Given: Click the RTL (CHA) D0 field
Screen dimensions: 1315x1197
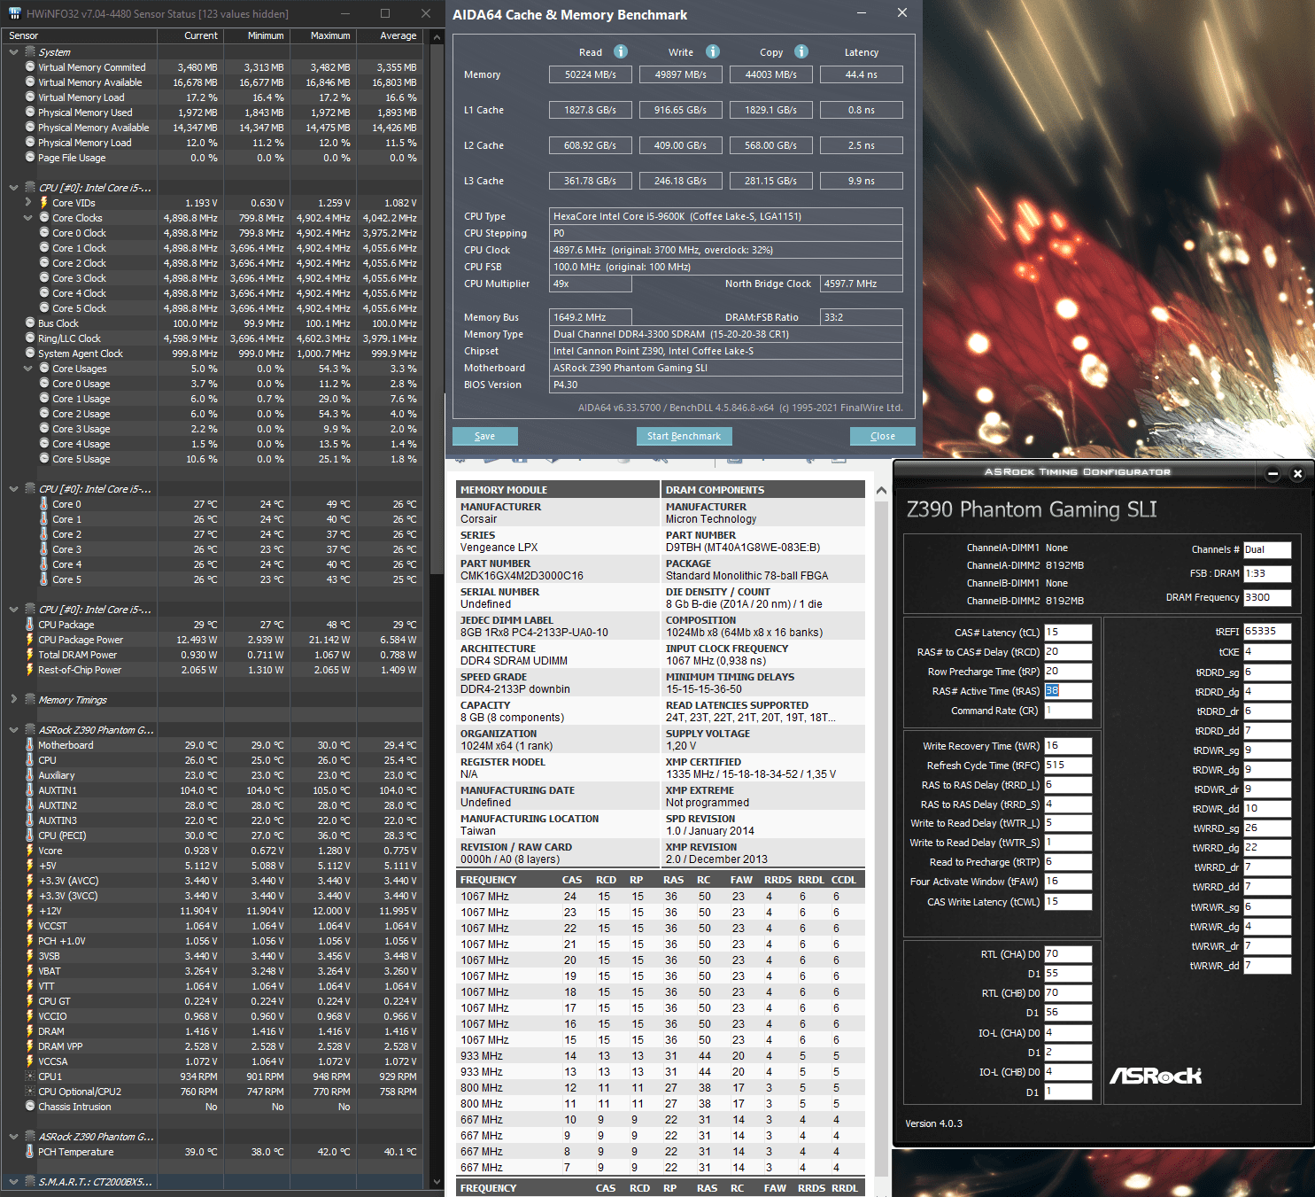Looking at the screenshot, I should [1068, 954].
